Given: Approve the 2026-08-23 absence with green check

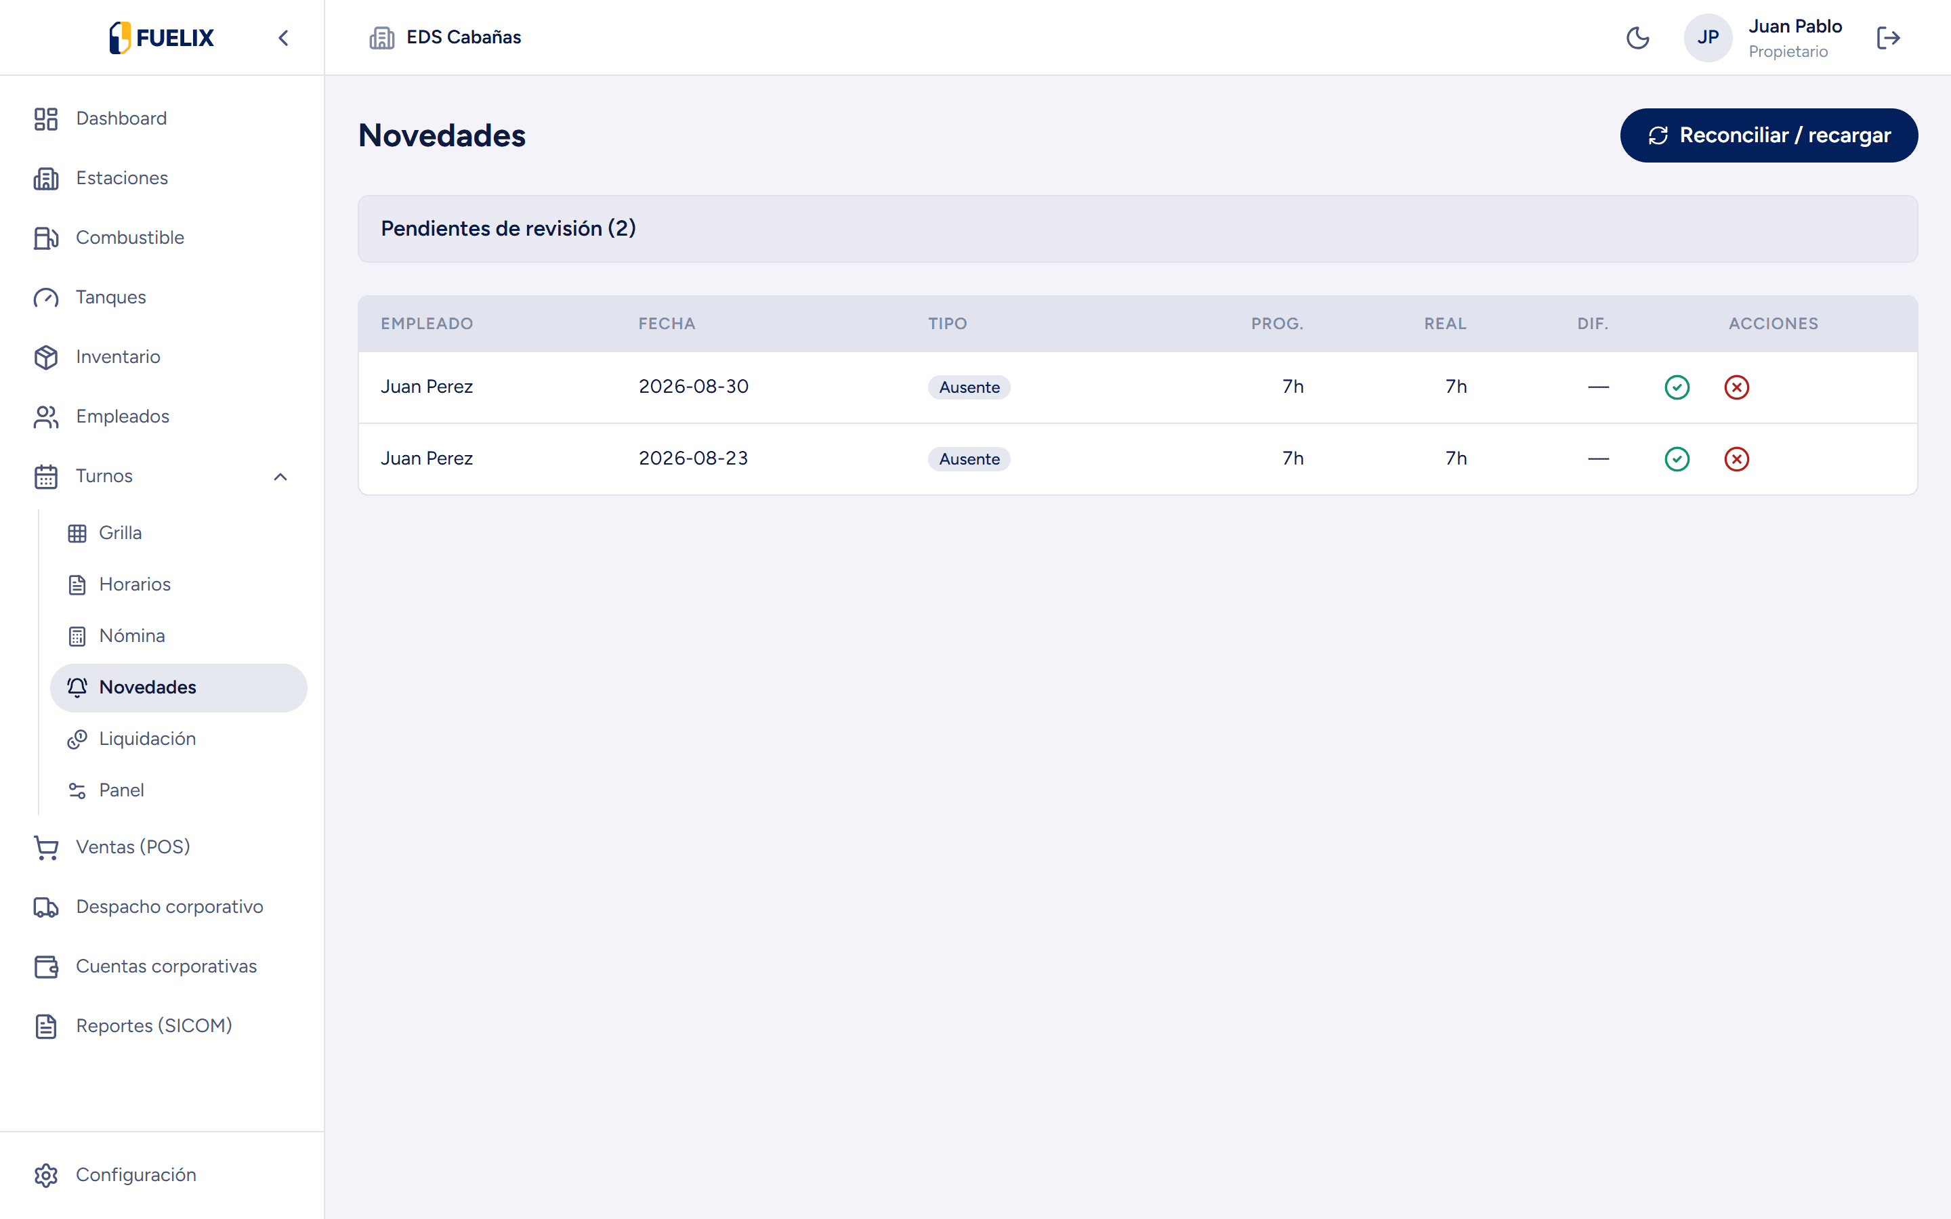Looking at the screenshot, I should [1677, 458].
